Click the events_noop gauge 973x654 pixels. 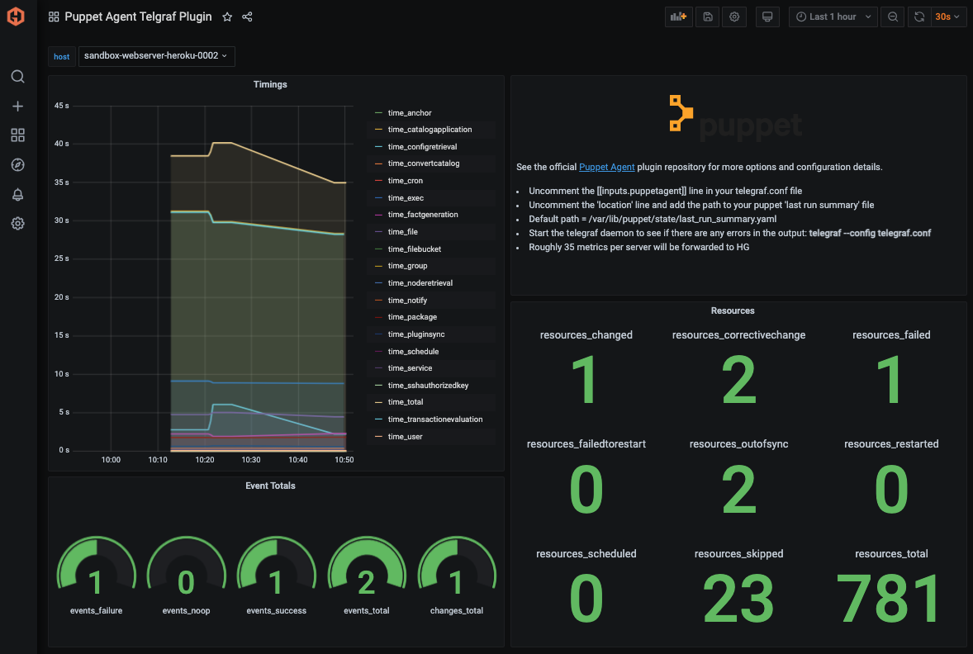coord(186,565)
